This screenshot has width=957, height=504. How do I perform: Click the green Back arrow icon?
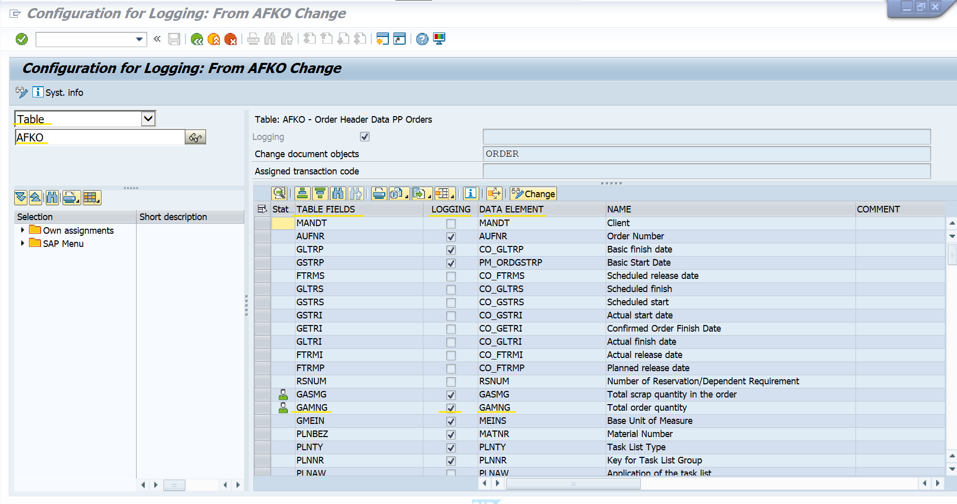pos(197,39)
